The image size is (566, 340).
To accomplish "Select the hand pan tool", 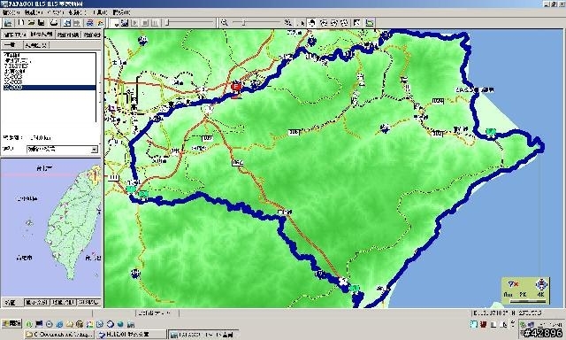I will click(312, 23).
